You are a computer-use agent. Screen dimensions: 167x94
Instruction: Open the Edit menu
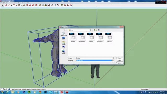4,3
